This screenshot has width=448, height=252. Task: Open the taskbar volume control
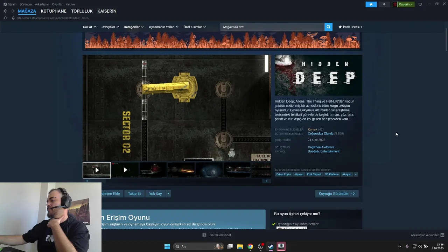pyautogui.click(x=420, y=246)
